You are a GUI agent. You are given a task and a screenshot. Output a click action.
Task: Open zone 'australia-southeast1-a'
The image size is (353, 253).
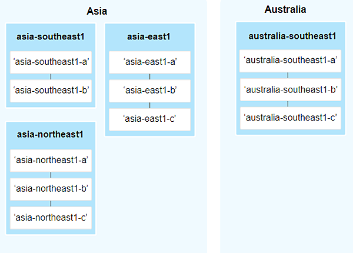[288, 61]
